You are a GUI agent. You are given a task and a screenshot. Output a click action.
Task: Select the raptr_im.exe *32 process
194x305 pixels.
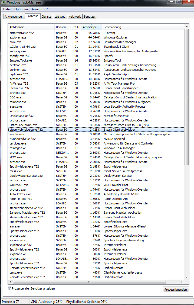pos(96,199)
